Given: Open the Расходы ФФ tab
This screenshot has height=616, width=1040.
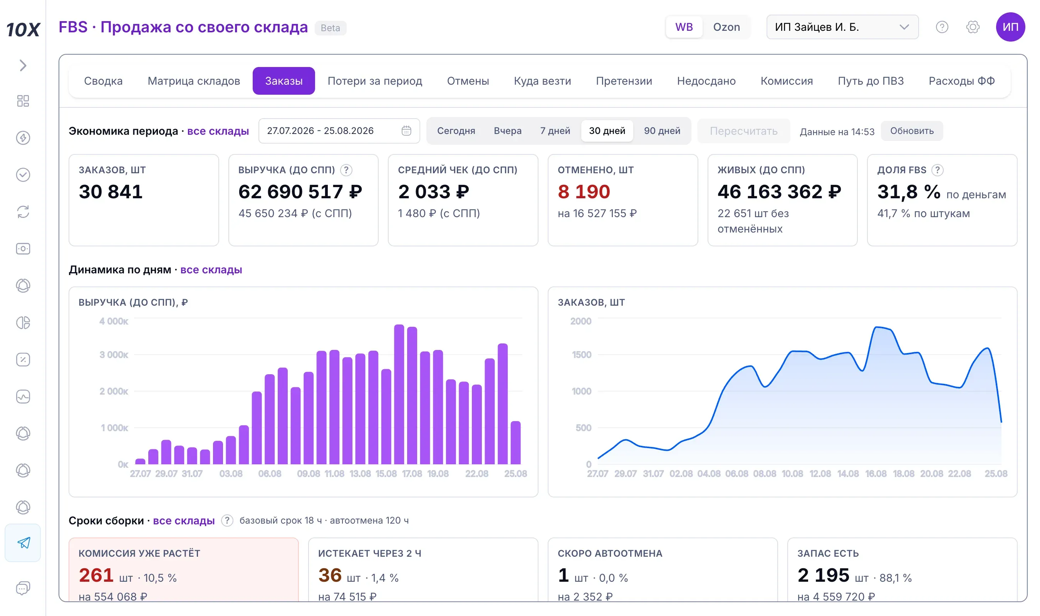Looking at the screenshot, I should (961, 81).
